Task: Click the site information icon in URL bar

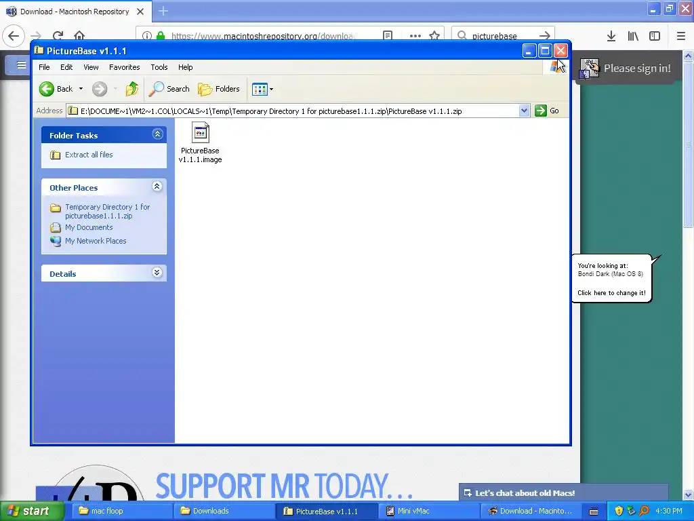Action: [x=147, y=35]
